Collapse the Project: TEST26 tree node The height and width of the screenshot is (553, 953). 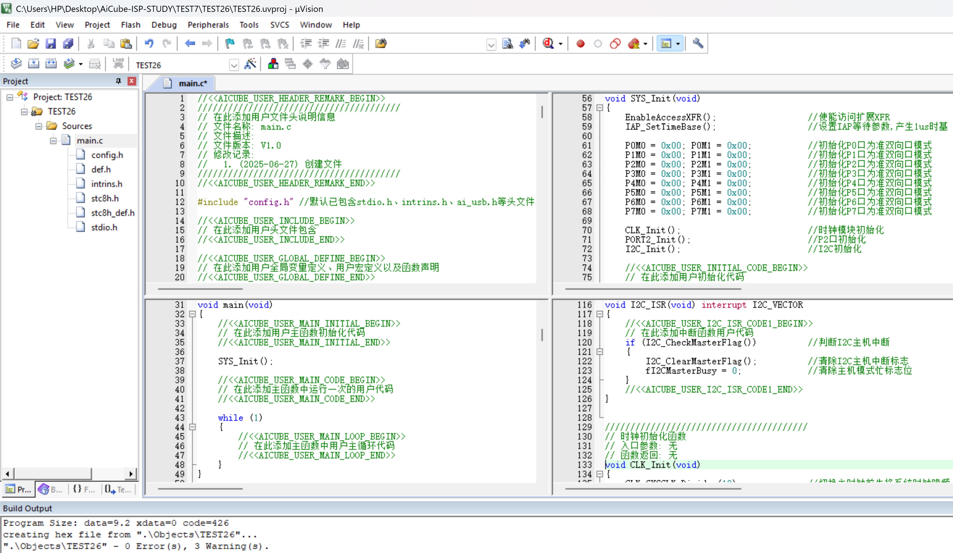10,98
